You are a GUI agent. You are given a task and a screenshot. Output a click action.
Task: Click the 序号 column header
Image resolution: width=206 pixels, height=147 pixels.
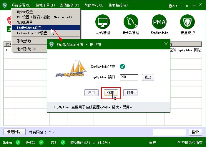pyautogui.click(x=8, y=44)
